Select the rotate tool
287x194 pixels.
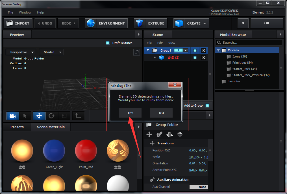tap(52, 116)
